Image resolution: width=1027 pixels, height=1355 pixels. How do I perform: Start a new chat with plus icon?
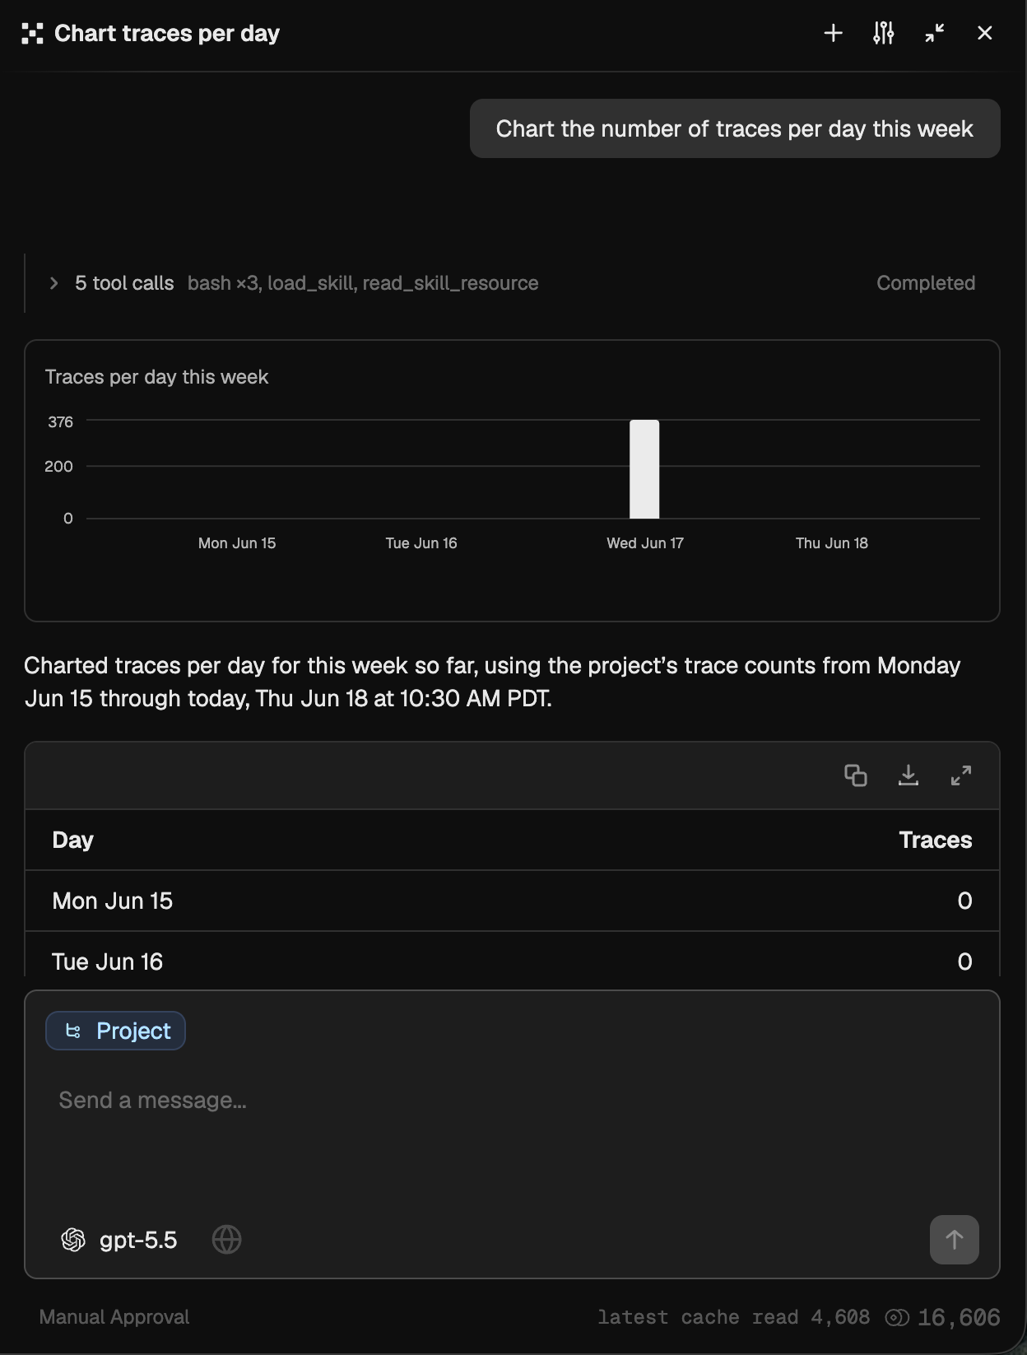(833, 33)
